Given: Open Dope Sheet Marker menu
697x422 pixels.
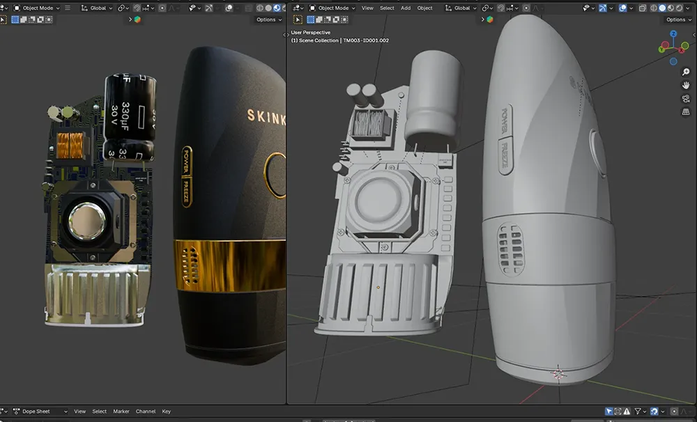Looking at the screenshot, I should tap(121, 412).
